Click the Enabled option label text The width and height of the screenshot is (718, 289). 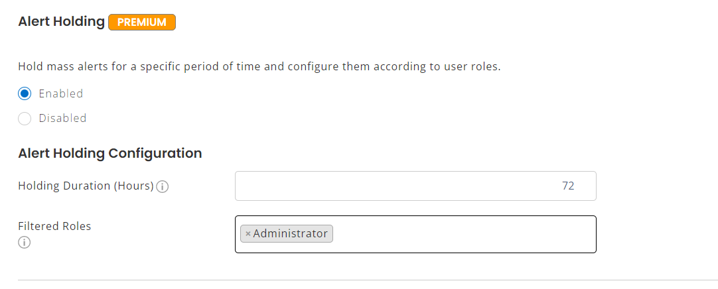coord(60,93)
